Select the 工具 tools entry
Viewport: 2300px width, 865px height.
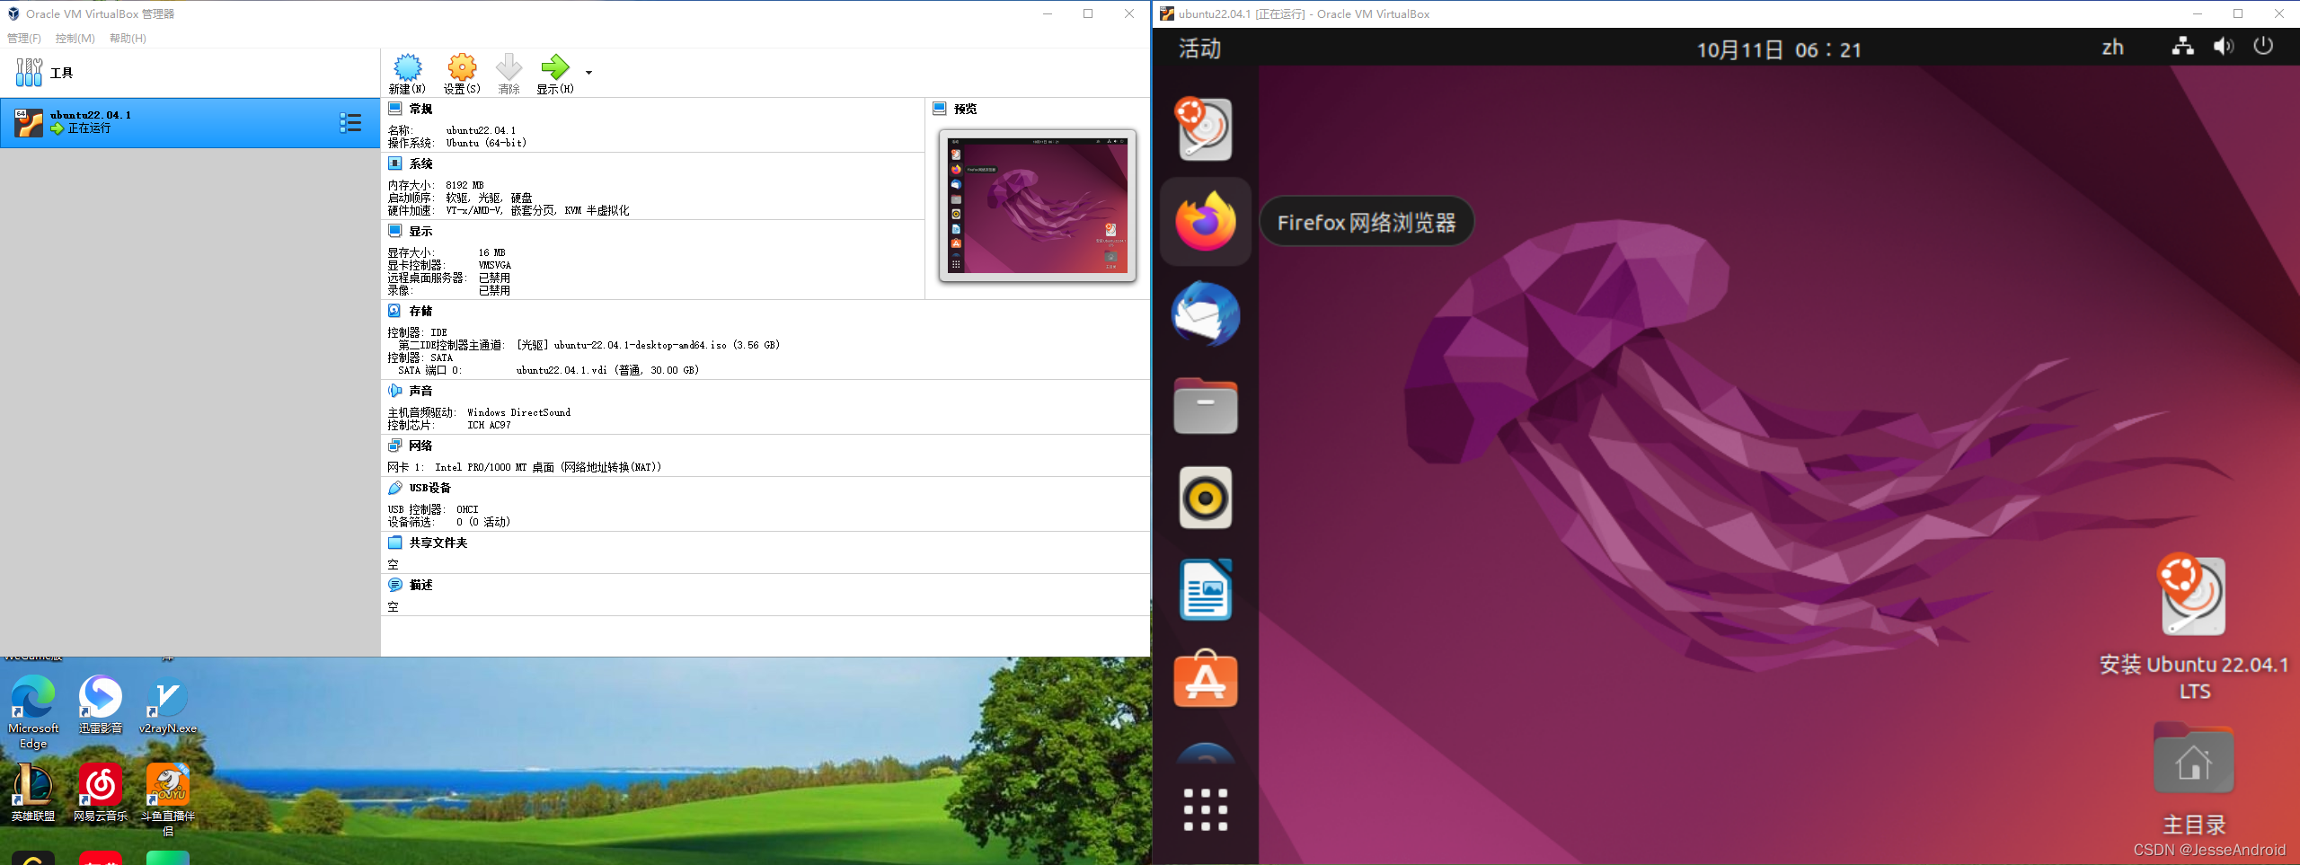point(190,73)
